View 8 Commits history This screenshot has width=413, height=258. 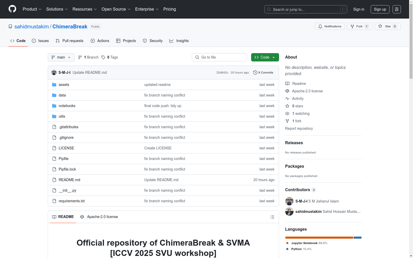coord(263,72)
